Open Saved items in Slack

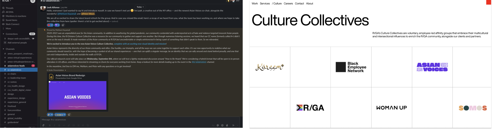point(11,20)
